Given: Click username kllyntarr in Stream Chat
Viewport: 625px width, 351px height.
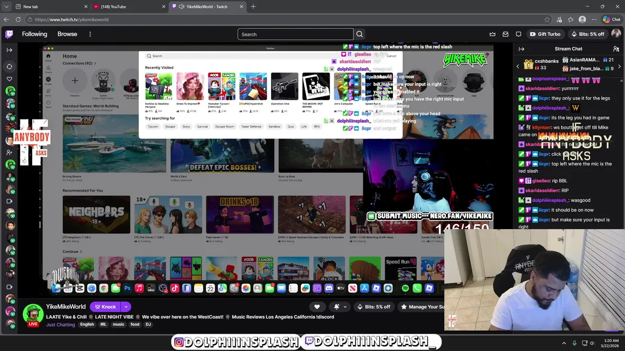Looking at the screenshot, I should tap(542, 127).
